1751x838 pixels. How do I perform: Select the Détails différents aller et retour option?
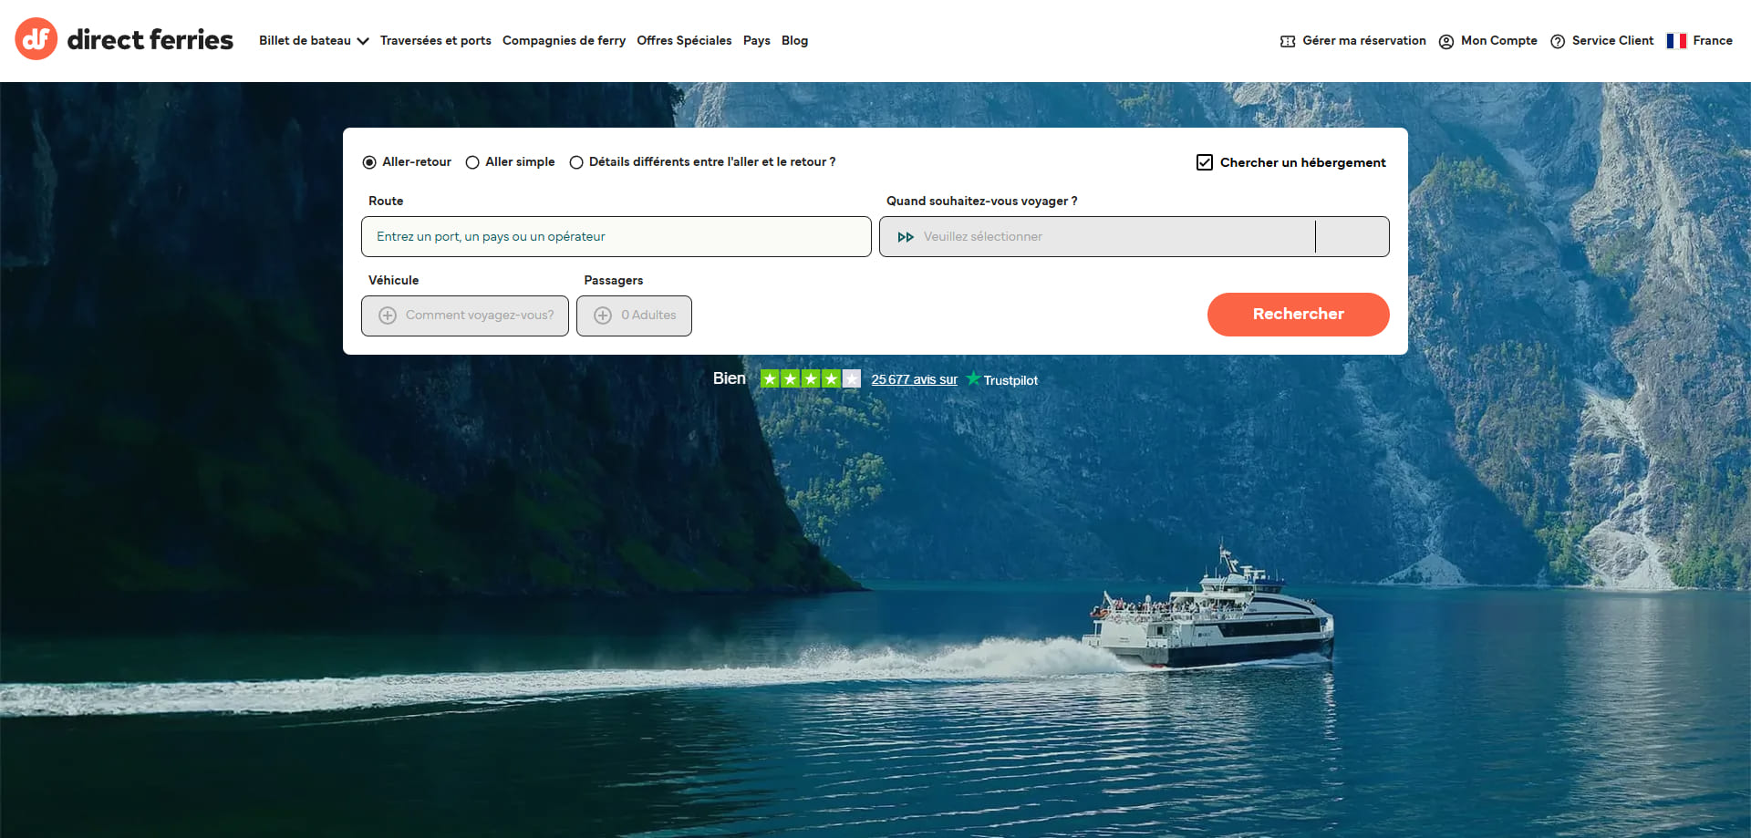pyautogui.click(x=576, y=162)
